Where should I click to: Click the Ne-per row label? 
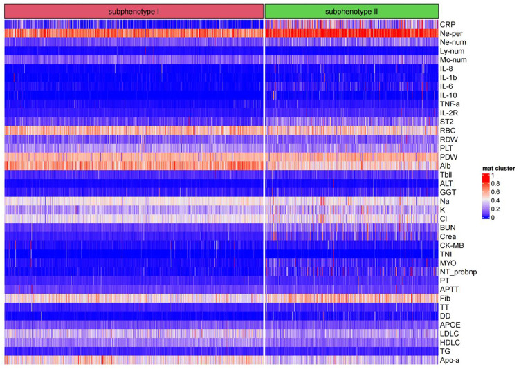coord(451,34)
